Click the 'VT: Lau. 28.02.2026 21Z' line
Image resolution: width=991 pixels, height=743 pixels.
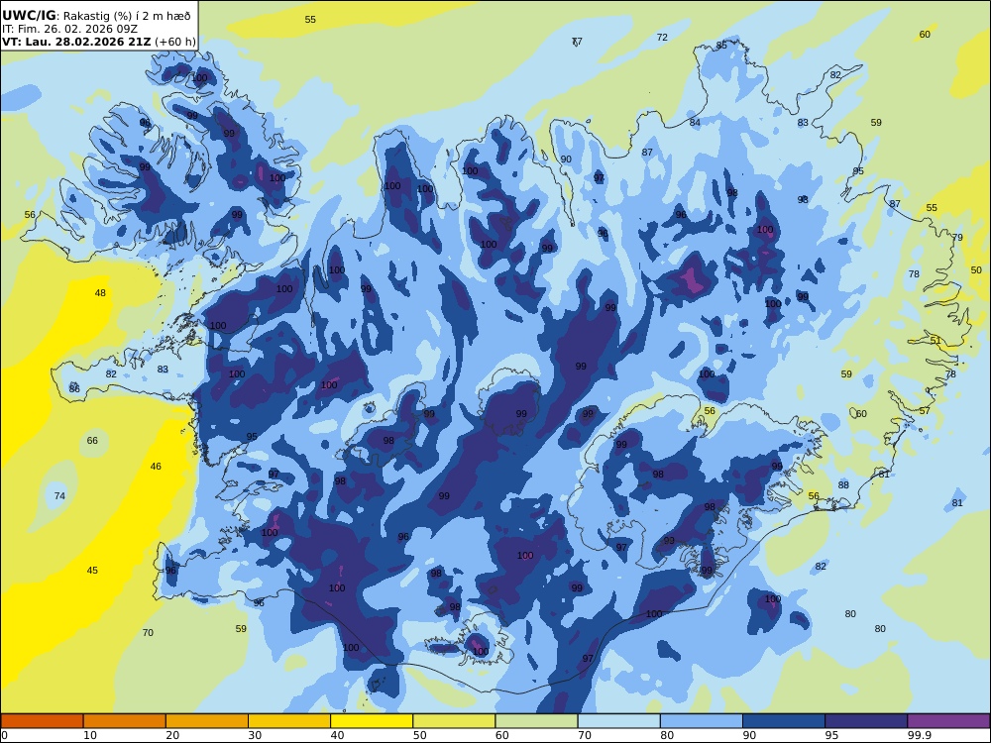pyautogui.click(x=76, y=42)
